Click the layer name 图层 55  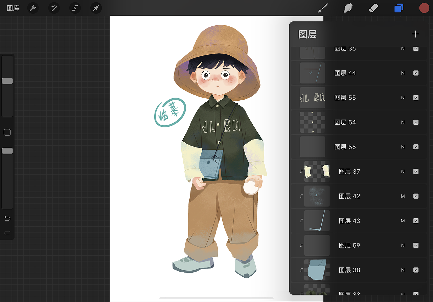point(345,98)
